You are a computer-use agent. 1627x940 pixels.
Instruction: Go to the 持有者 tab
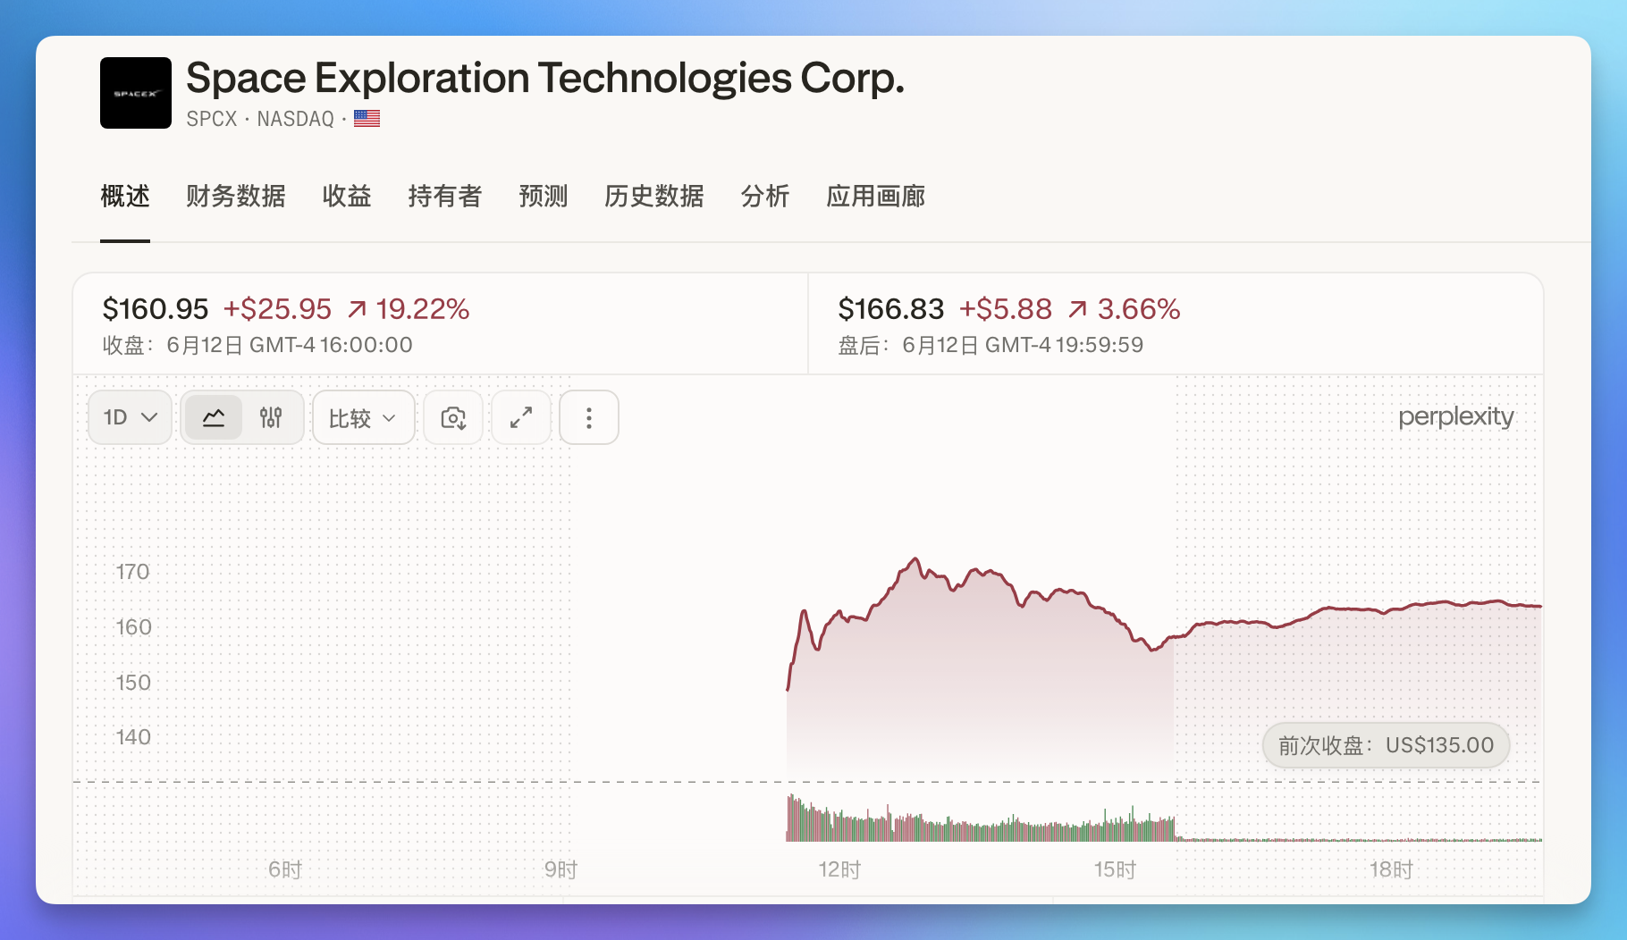coord(445,196)
